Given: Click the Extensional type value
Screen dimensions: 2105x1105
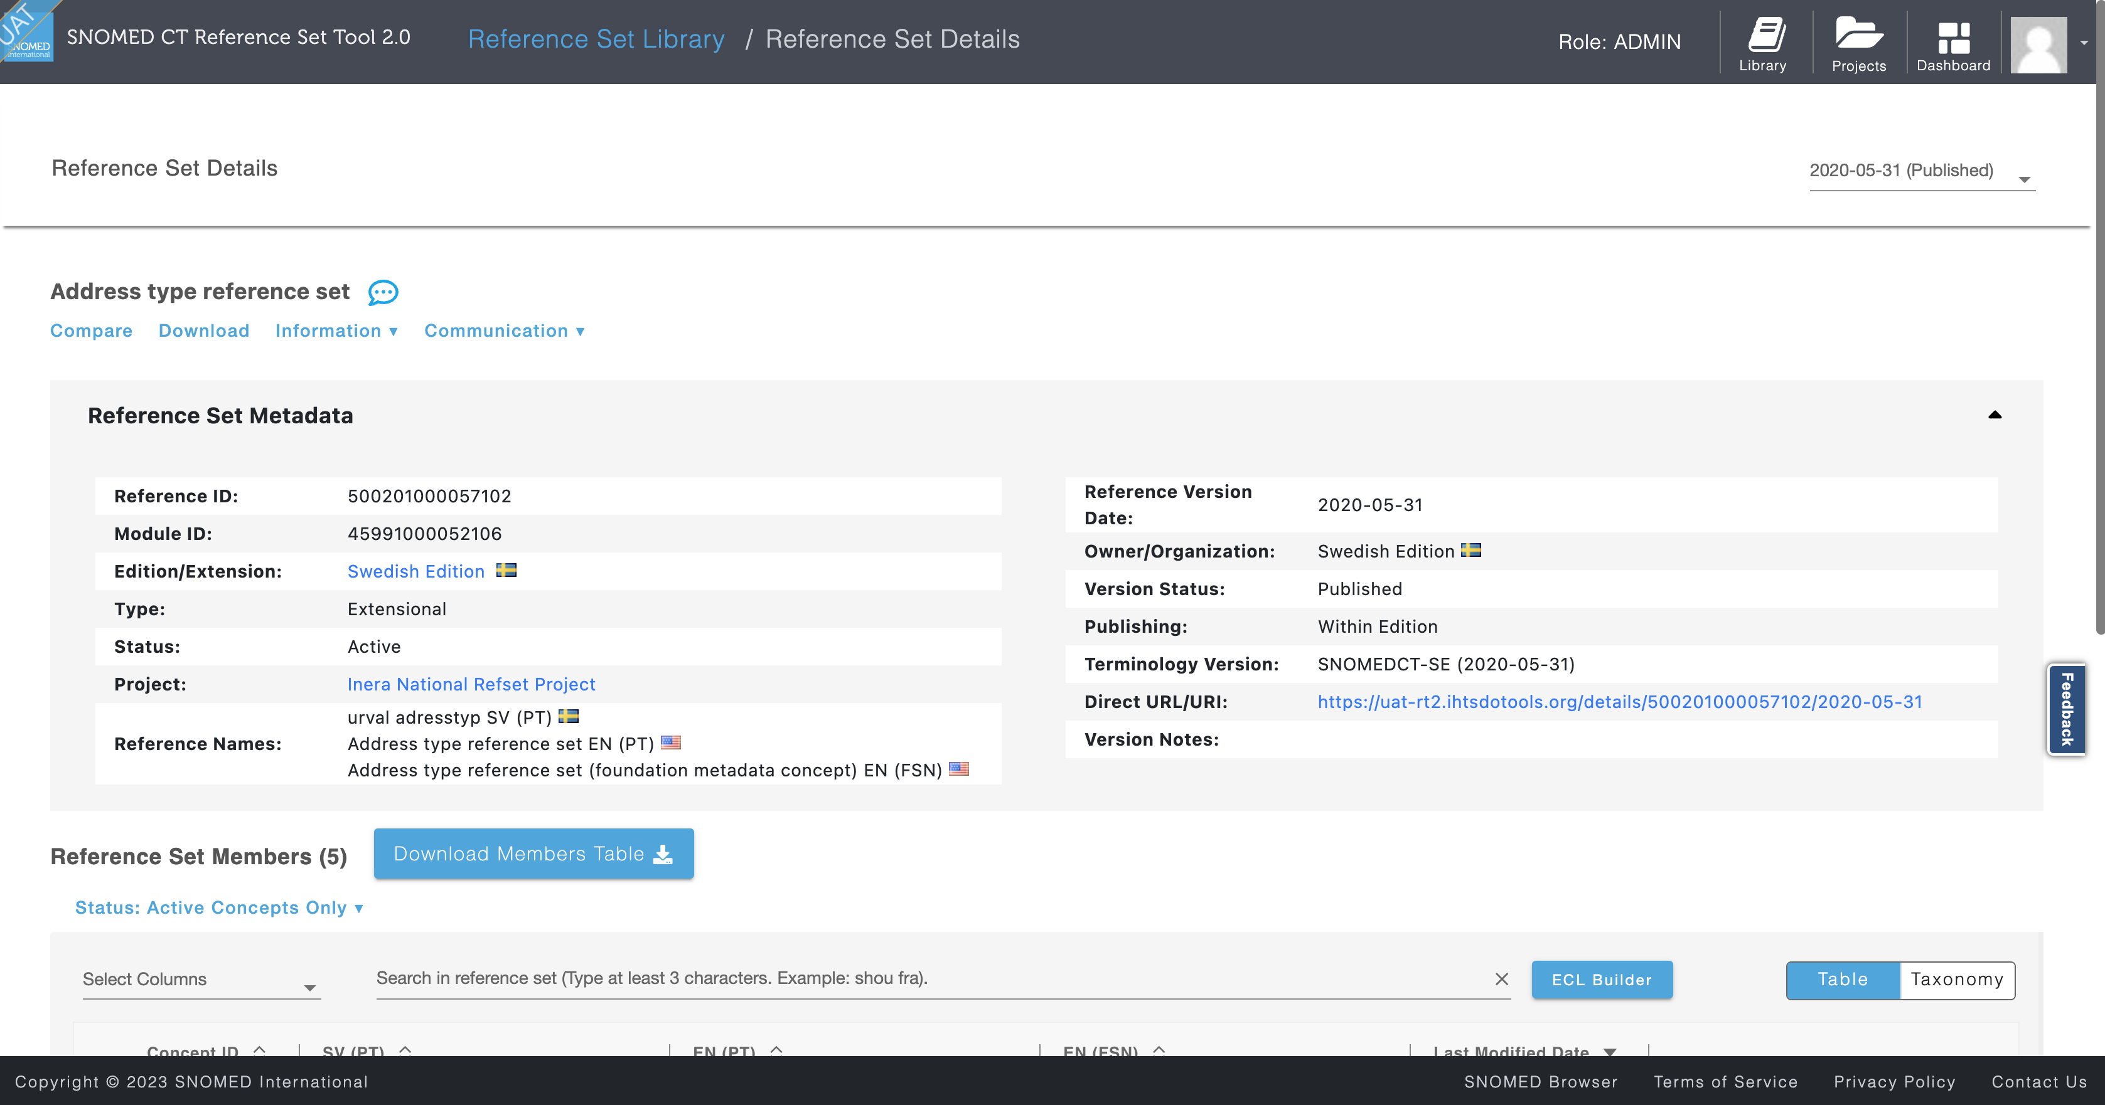Looking at the screenshot, I should [x=396, y=608].
